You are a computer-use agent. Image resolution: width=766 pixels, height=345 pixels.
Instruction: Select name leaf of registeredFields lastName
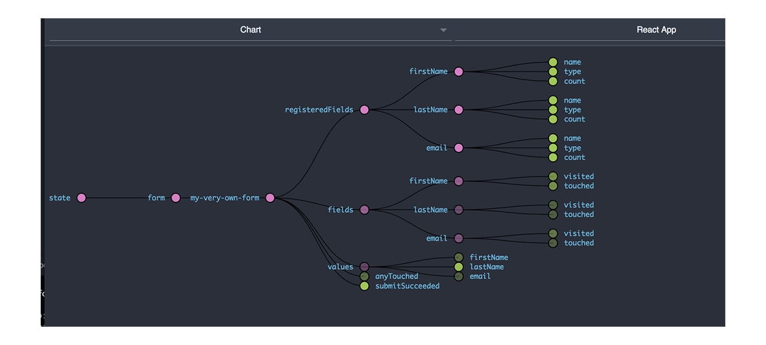(x=553, y=100)
